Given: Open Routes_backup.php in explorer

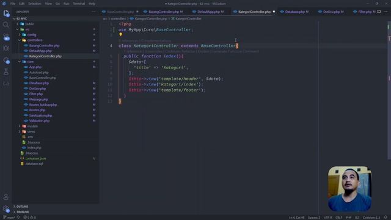Looking at the screenshot, I should click(43, 105).
